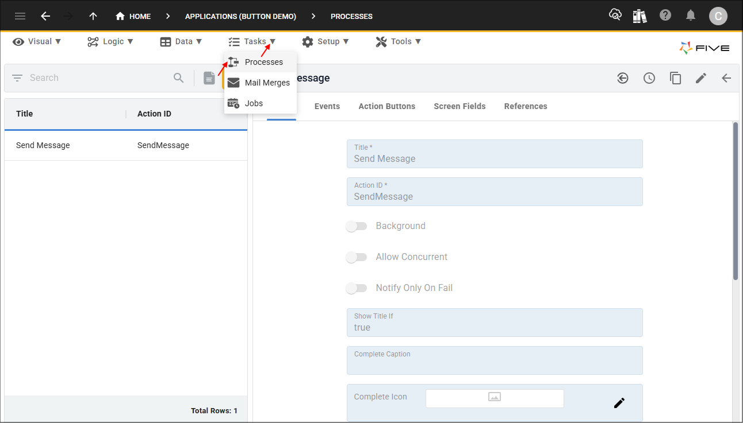The height and width of the screenshot is (423, 743).
Task: Click the document icon next to search
Action: (x=209, y=78)
